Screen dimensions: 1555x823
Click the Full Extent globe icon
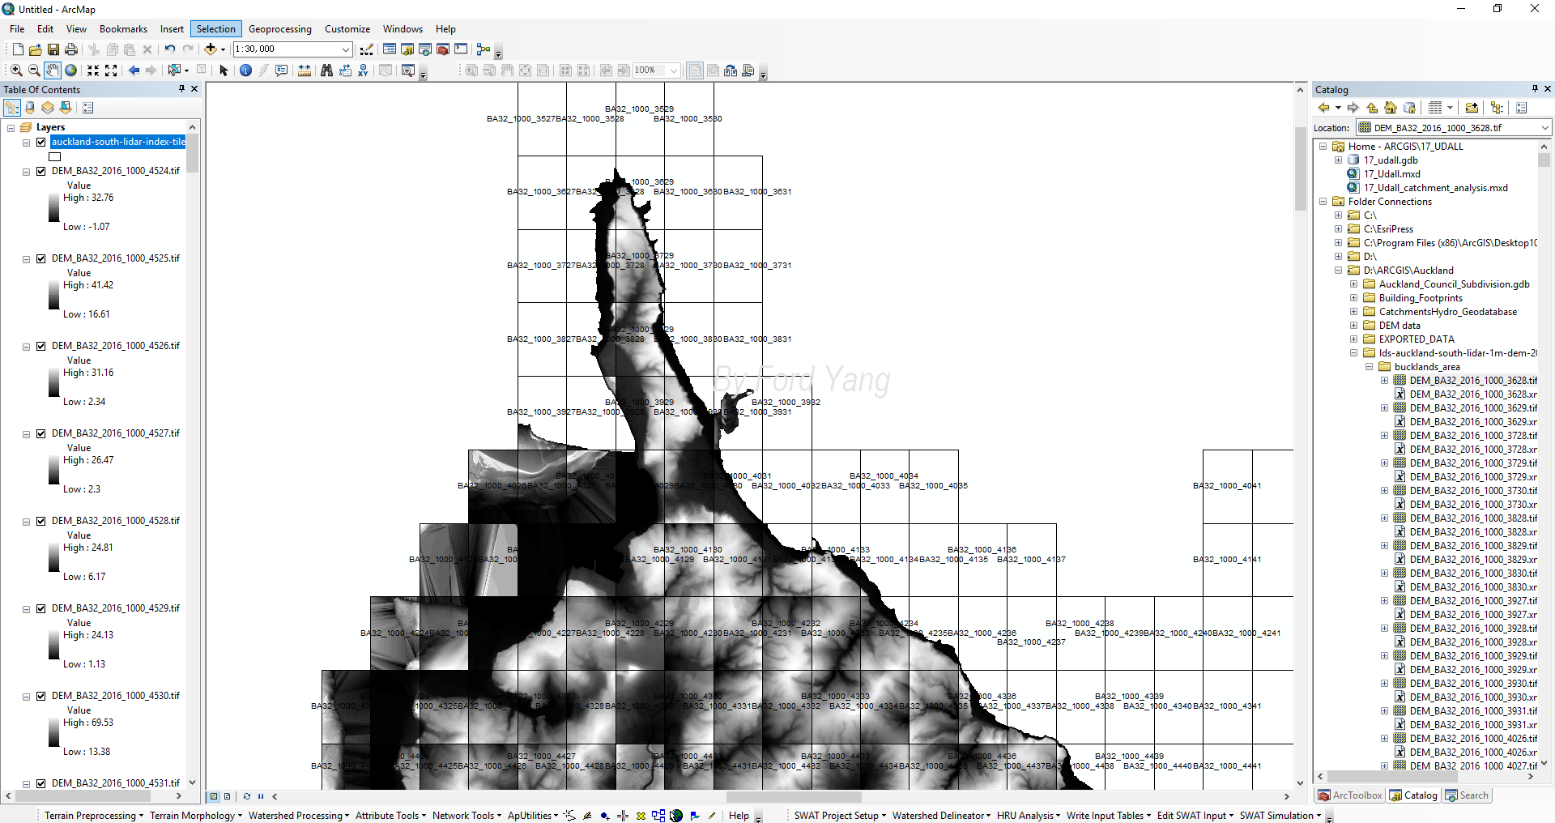[71, 70]
